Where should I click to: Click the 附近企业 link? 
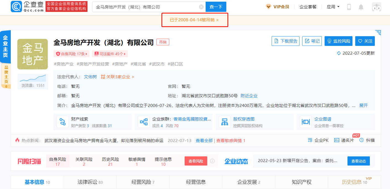249,96
